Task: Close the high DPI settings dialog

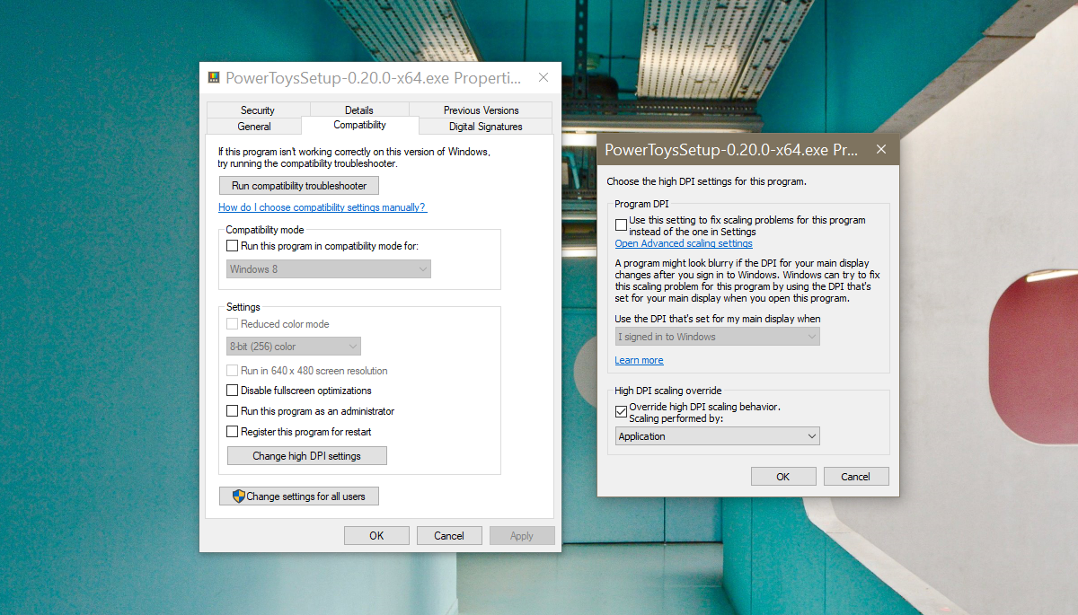Action: click(881, 149)
